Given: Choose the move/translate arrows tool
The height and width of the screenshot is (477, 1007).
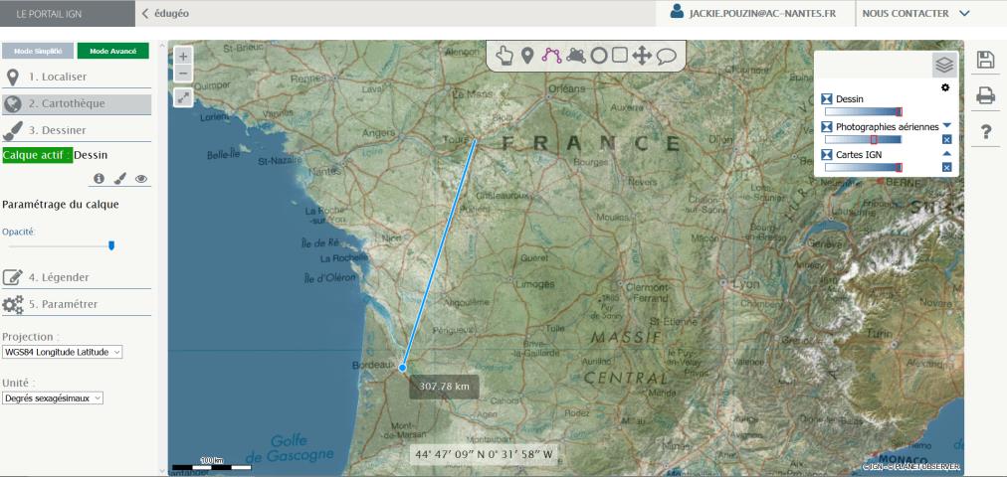Looking at the screenshot, I should [642, 56].
